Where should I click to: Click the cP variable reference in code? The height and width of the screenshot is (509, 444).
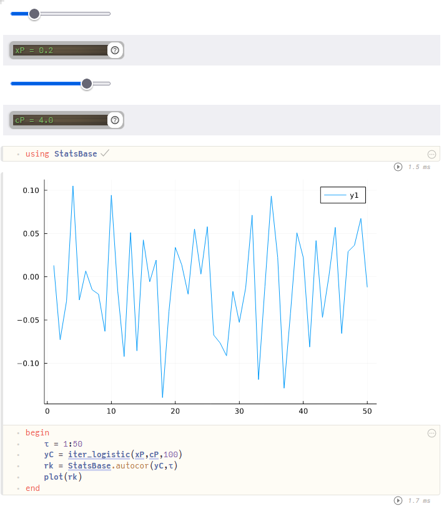[154, 455]
